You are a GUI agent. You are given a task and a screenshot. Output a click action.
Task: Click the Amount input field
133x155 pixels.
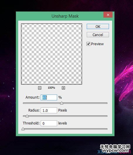[49, 97]
